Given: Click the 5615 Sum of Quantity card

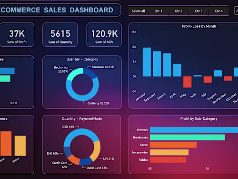Looking at the screenshot, I should click(x=60, y=35).
